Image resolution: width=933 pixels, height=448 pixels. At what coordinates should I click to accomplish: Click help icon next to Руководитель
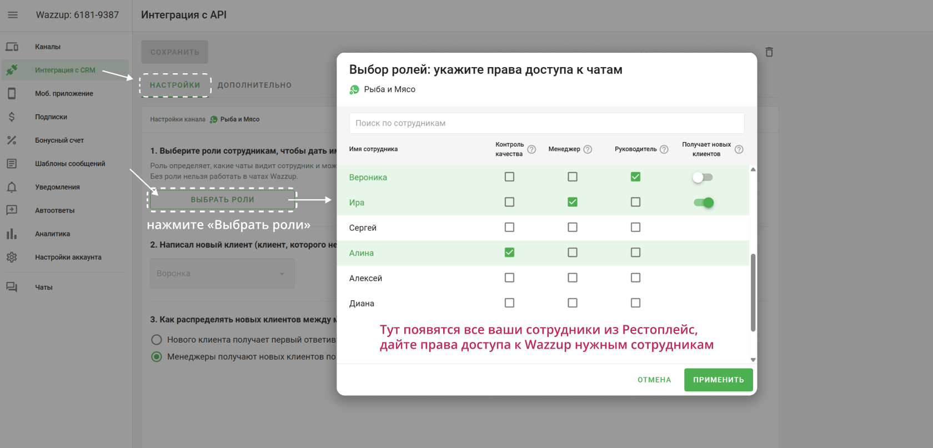click(664, 149)
